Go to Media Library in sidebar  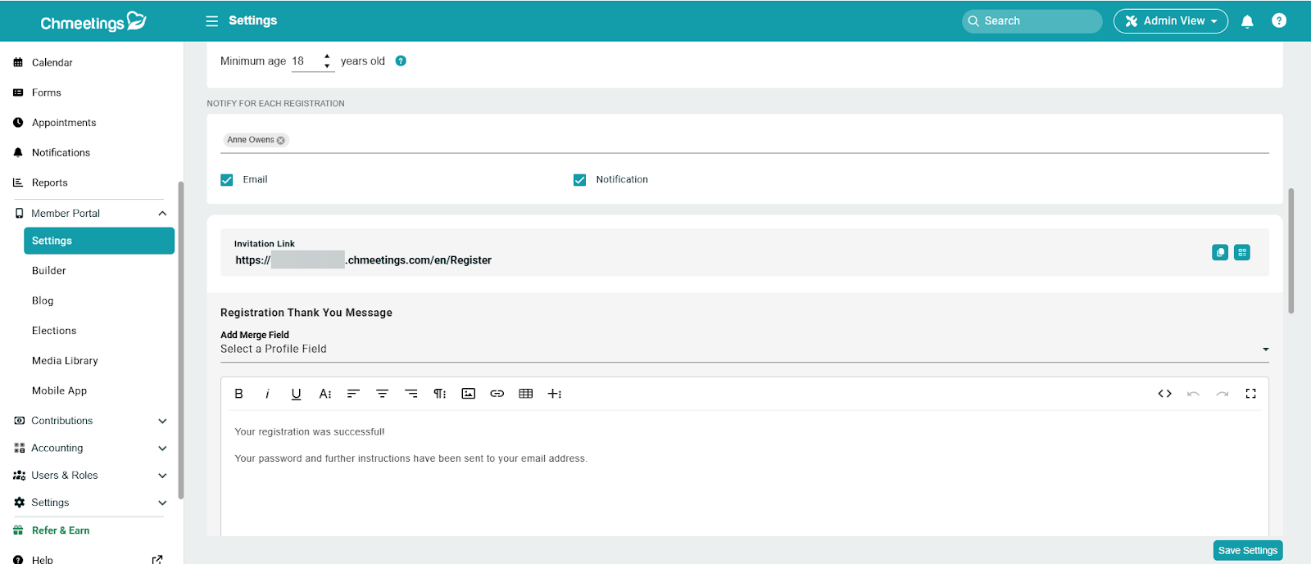pyautogui.click(x=65, y=361)
